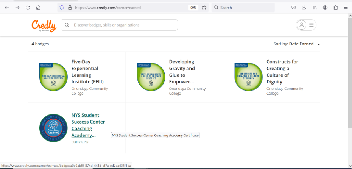Open the browser library icon
352x169 pixels.
point(315,8)
